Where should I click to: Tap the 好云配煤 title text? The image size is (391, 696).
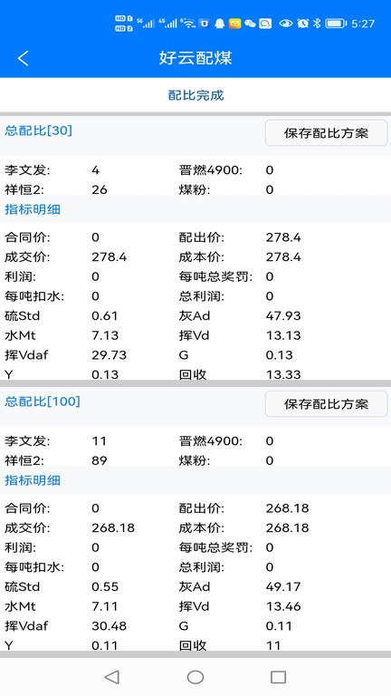click(195, 58)
